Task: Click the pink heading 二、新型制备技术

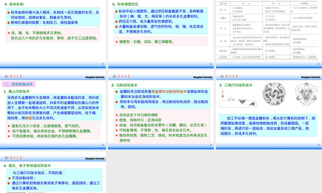Action: pyautogui.click(x=19, y=84)
